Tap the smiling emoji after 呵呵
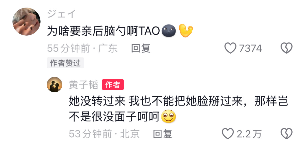The image size is (306, 152). click(169, 116)
